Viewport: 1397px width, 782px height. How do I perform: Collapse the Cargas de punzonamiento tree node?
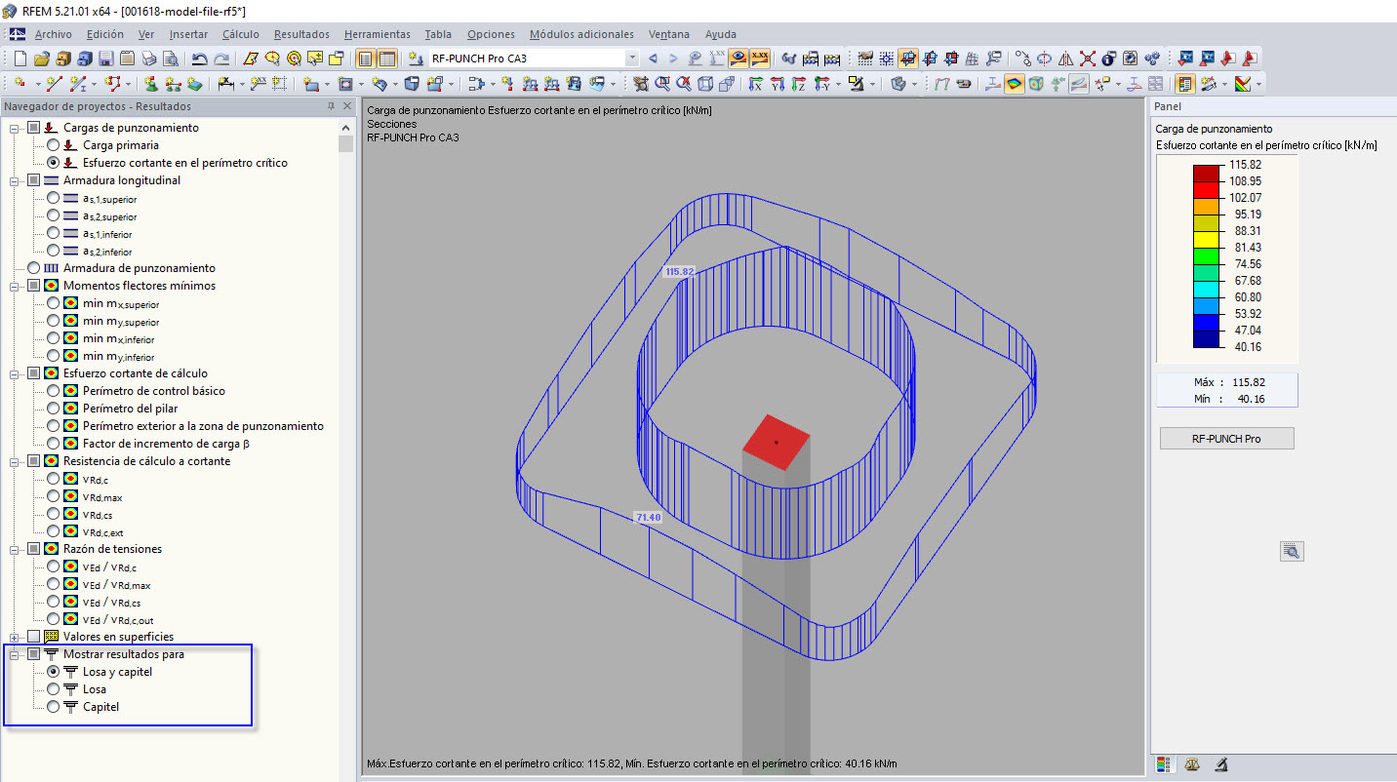[x=15, y=128]
